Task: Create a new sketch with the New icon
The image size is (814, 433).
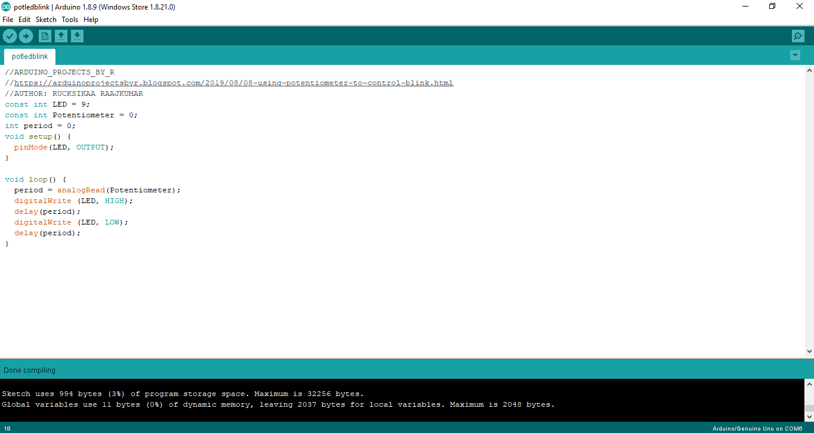Action: pos(45,36)
